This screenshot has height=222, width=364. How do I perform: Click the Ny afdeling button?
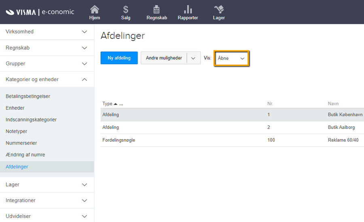pyautogui.click(x=119, y=58)
